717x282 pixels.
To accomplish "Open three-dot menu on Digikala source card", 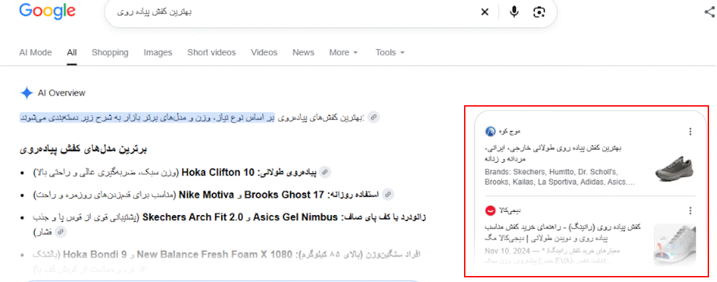I will 690,211.
